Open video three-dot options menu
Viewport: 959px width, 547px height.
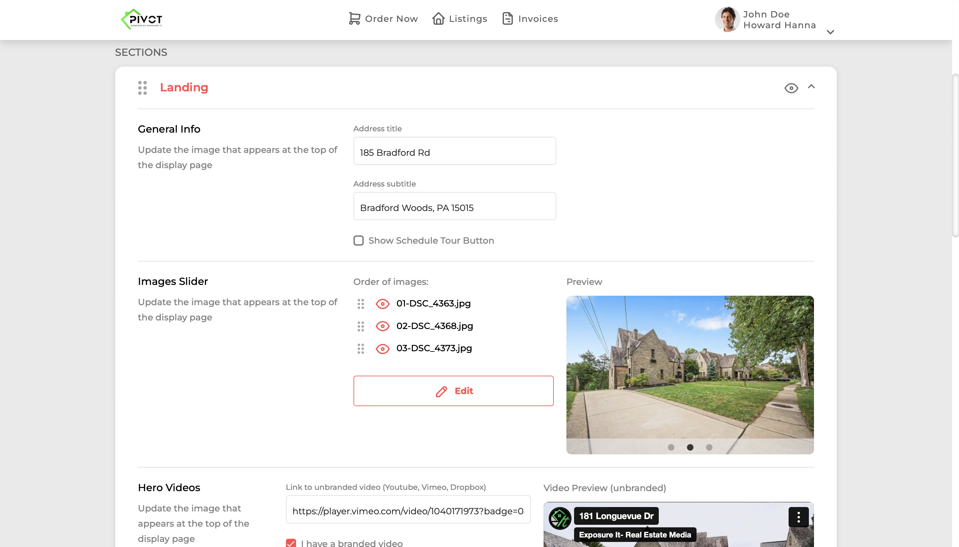pyautogui.click(x=798, y=517)
